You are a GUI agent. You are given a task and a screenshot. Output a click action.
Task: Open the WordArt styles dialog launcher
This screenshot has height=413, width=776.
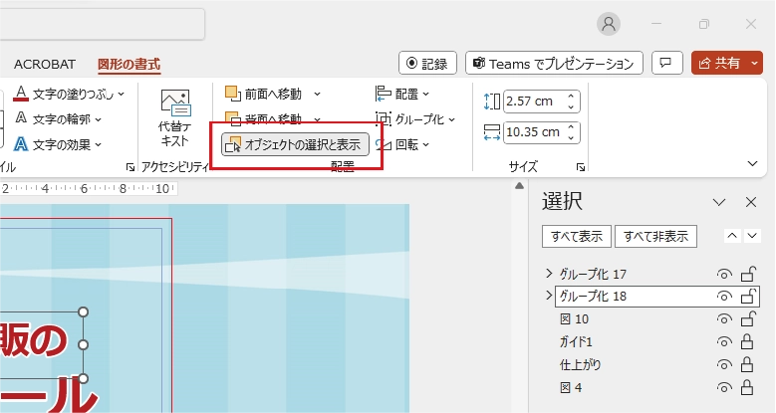tap(130, 167)
